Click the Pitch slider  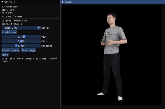coord(21,41)
